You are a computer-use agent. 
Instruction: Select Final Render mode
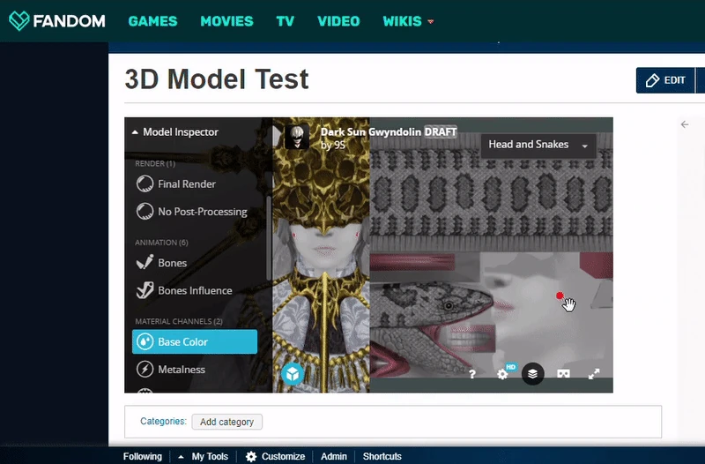175,183
